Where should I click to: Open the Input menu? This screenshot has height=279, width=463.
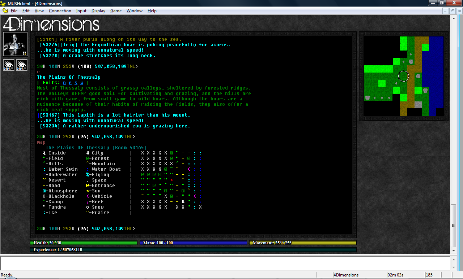81,11
